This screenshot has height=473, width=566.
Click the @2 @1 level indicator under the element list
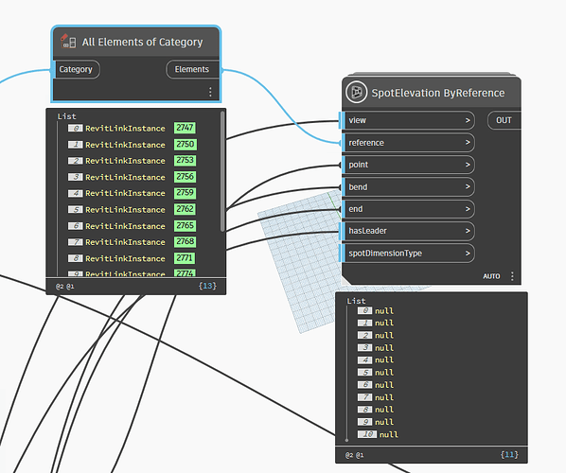[64, 287]
